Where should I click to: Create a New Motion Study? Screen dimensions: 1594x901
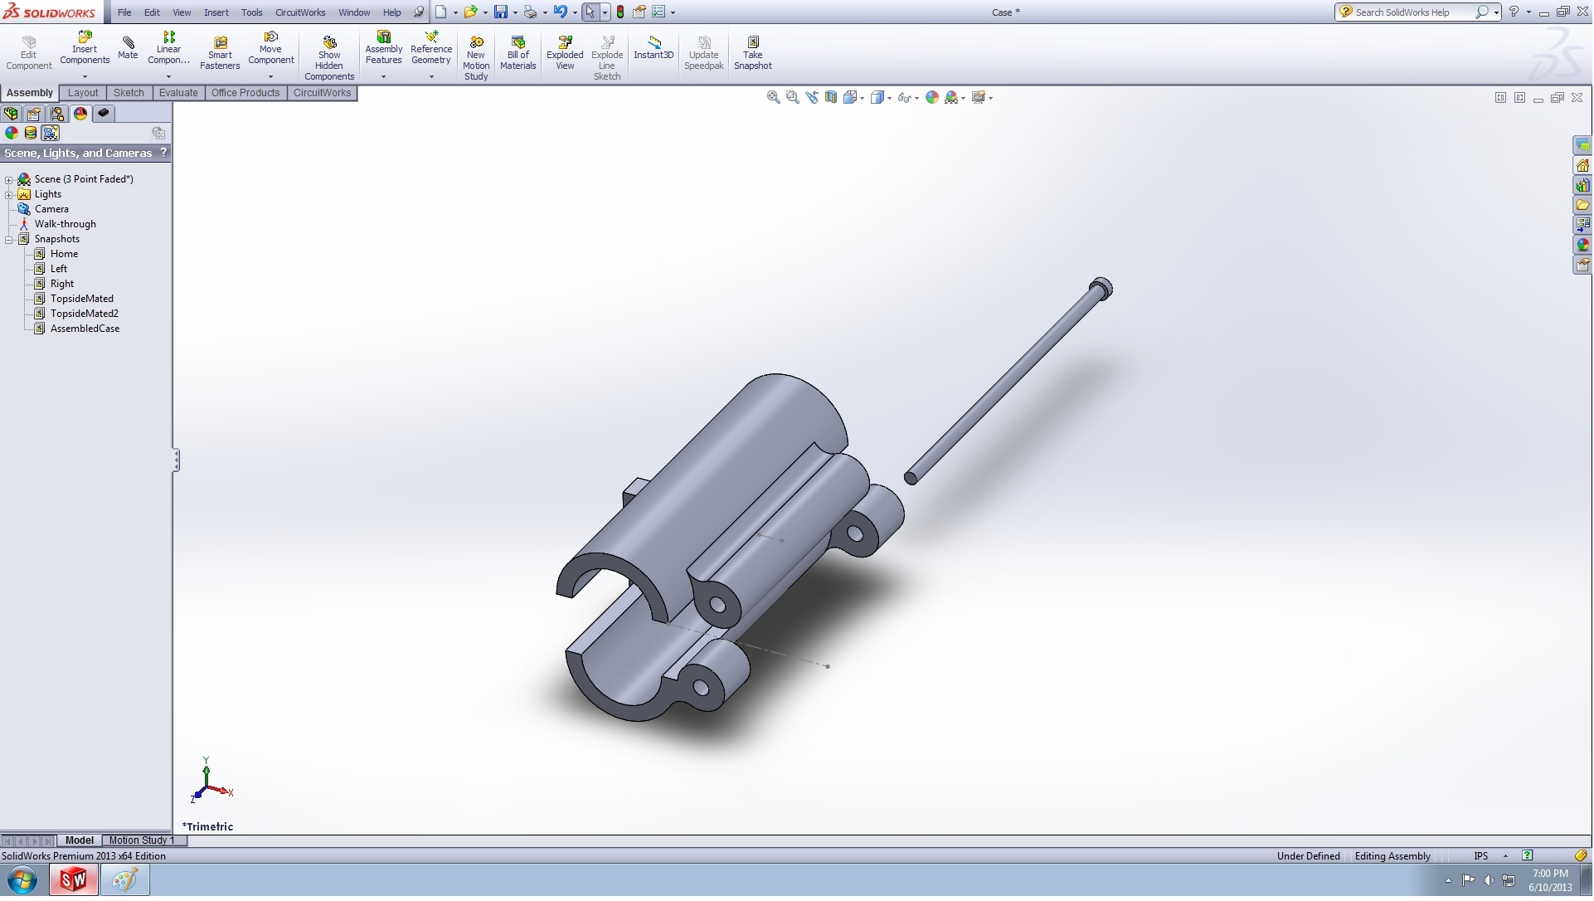pyautogui.click(x=476, y=58)
